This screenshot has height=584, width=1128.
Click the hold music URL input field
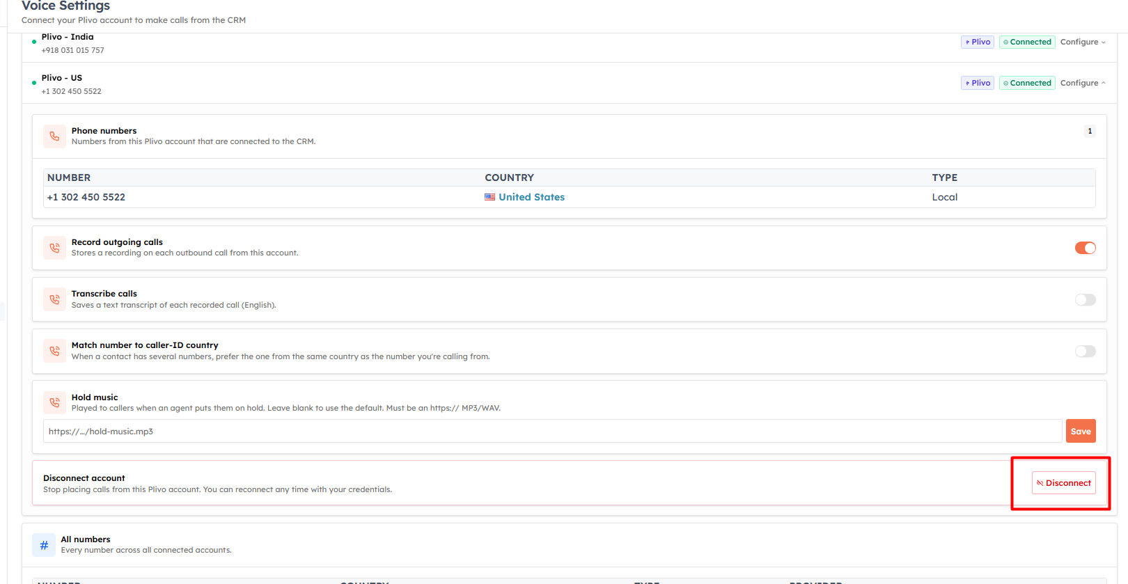(552, 431)
